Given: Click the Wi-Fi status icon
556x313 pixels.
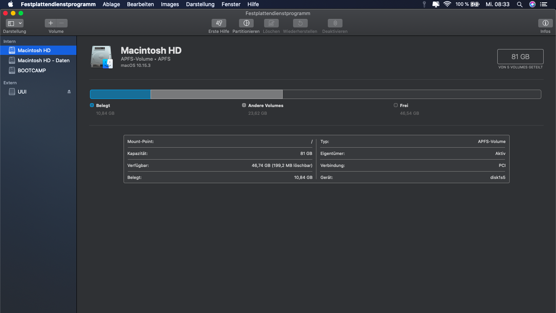Looking at the screenshot, I should 447,4.
